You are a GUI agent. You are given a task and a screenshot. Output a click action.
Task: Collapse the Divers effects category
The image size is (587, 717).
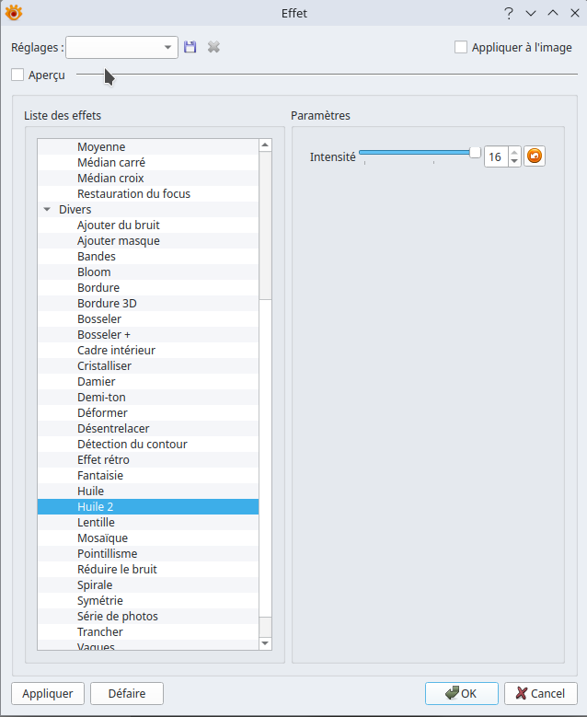[47, 210]
